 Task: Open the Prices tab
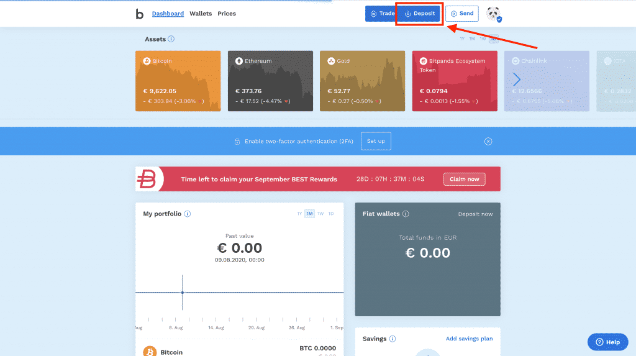pos(227,14)
